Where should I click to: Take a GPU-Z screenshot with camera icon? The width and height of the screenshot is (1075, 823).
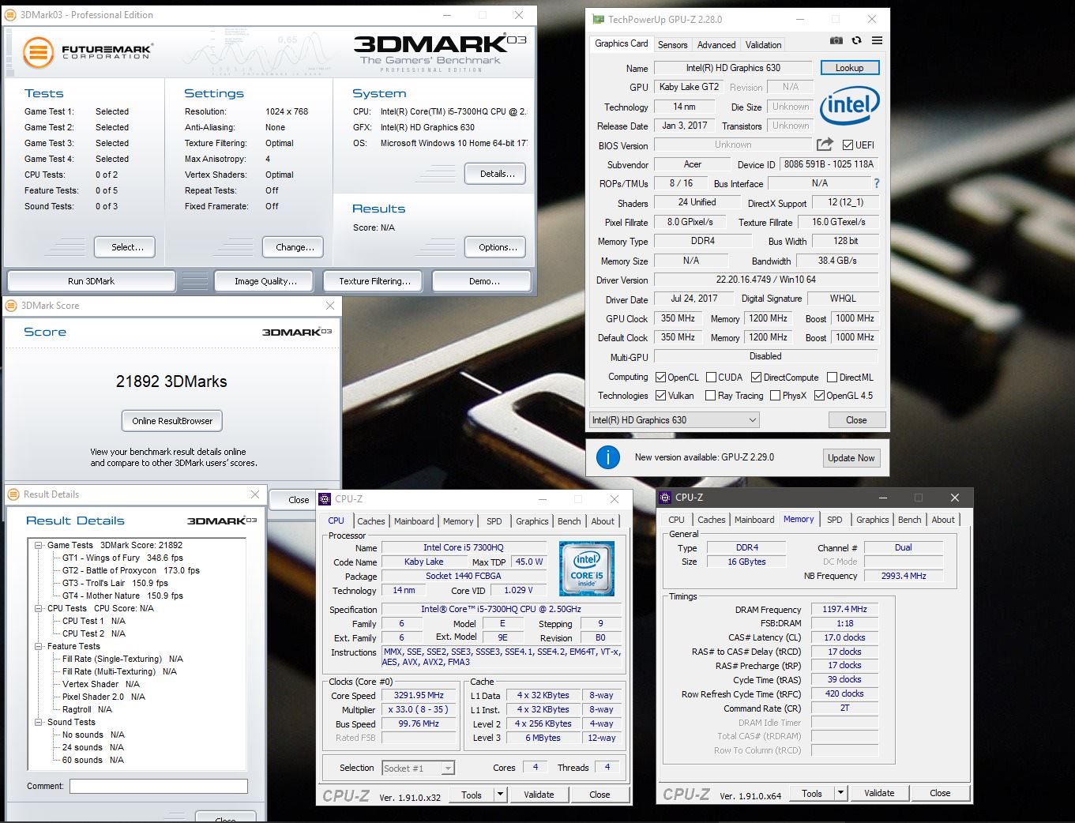tap(836, 40)
